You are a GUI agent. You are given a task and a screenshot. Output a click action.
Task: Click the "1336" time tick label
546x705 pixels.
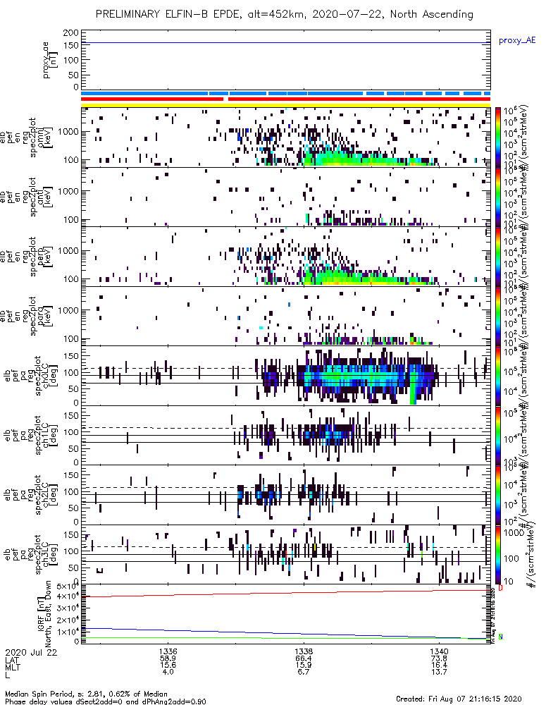click(168, 651)
